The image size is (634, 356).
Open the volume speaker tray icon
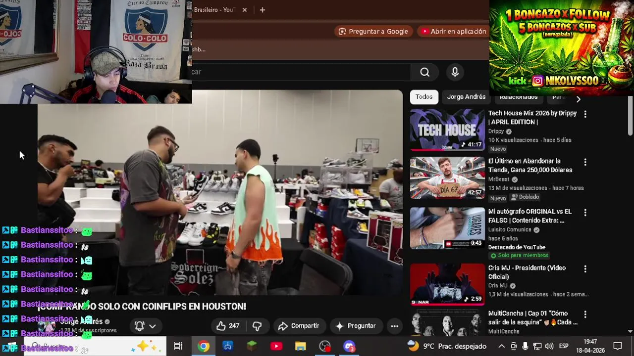pos(549,346)
